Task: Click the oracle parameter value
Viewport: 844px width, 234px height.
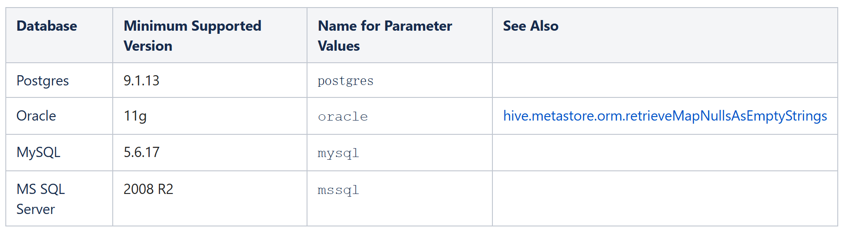Action: click(x=343, y=117)
